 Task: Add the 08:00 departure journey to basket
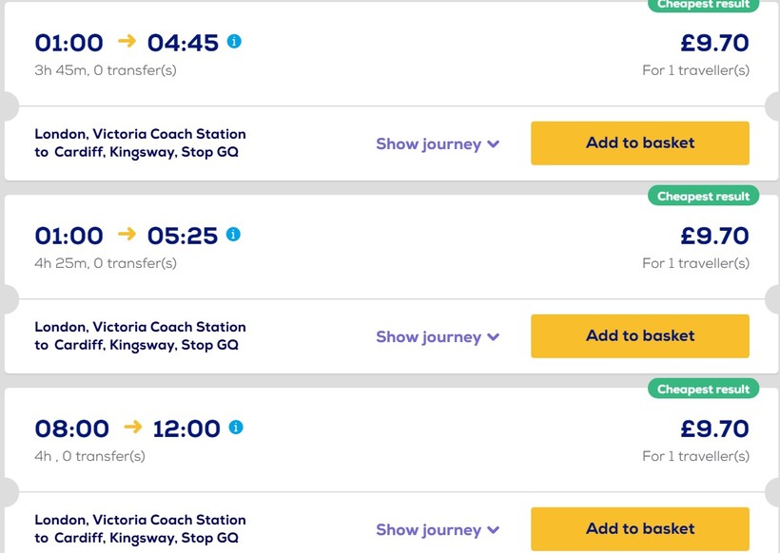click(639, 529)
